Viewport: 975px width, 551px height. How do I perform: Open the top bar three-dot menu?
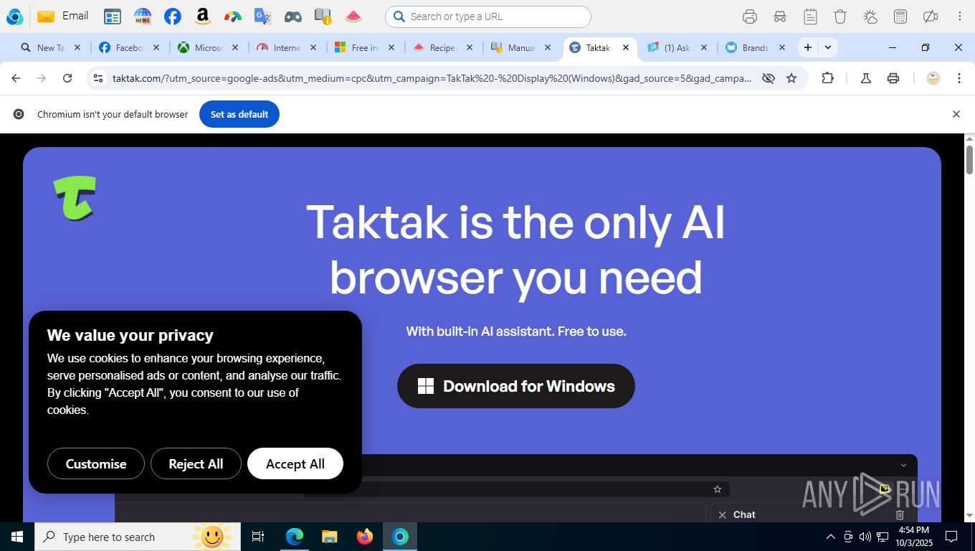coord(960,17)
